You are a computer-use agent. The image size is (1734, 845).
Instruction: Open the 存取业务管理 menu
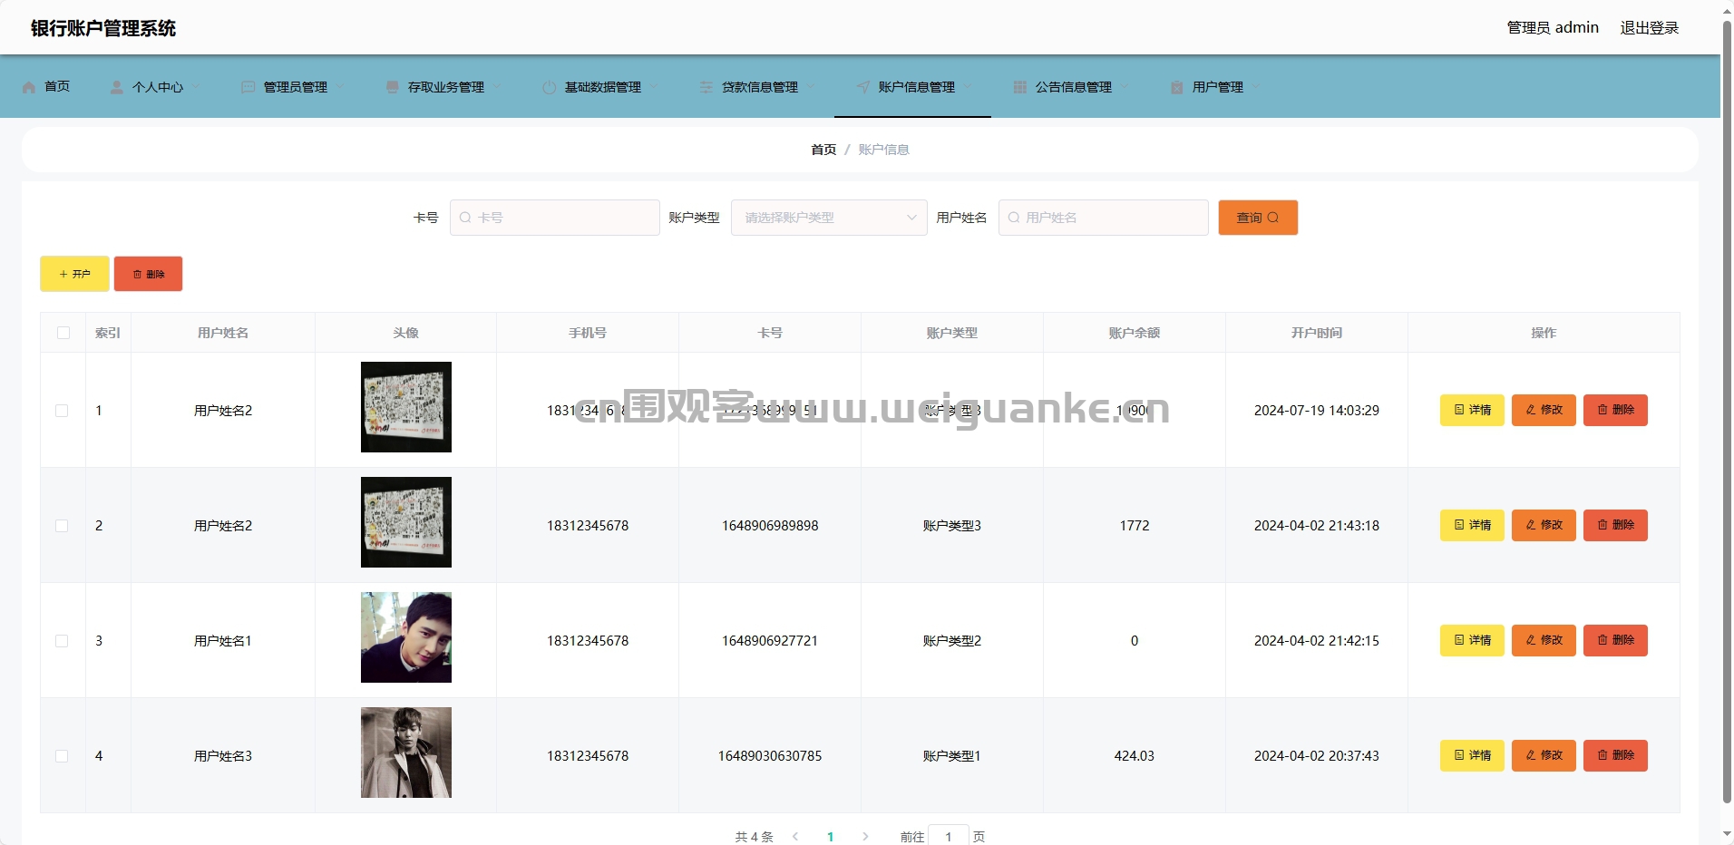[x=443, y=87]
